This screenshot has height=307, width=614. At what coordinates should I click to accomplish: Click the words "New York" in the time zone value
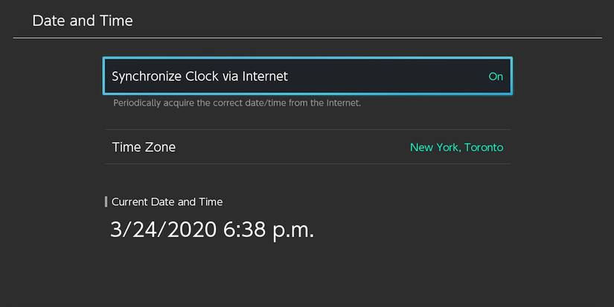pos(435,147)
